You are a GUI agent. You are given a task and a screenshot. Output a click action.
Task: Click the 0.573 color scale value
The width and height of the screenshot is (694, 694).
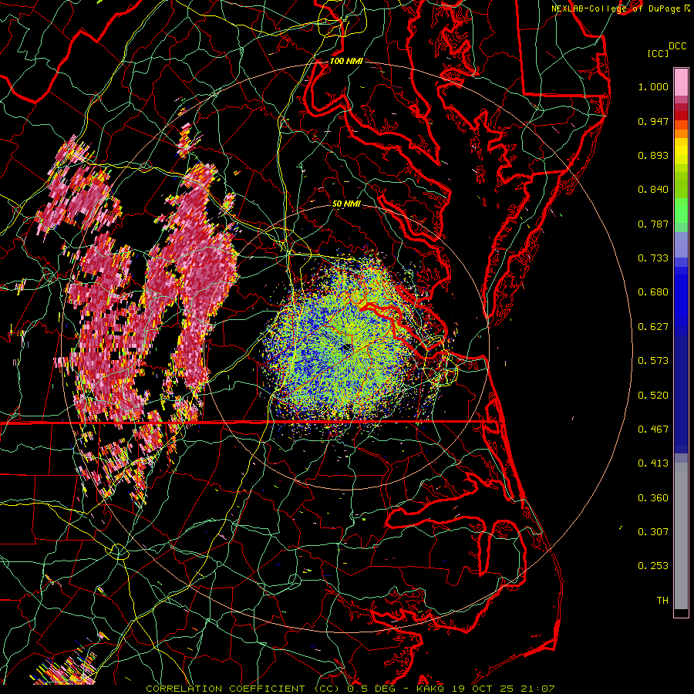[x=653, y=361]
